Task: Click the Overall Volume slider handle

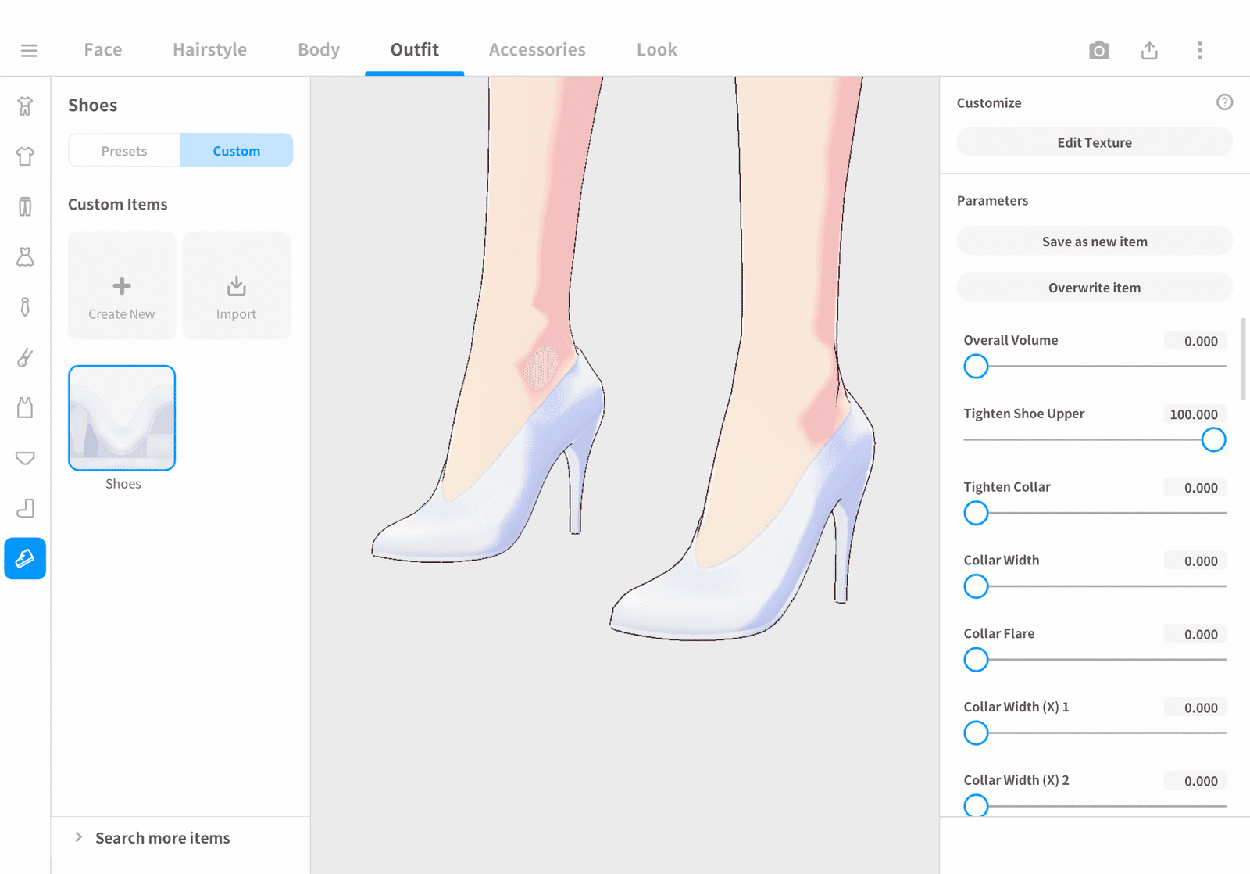Action: click(x=976, y=366)
